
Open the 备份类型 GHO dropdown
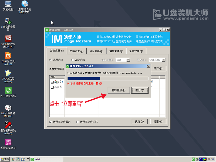click(x=128, y=60)
